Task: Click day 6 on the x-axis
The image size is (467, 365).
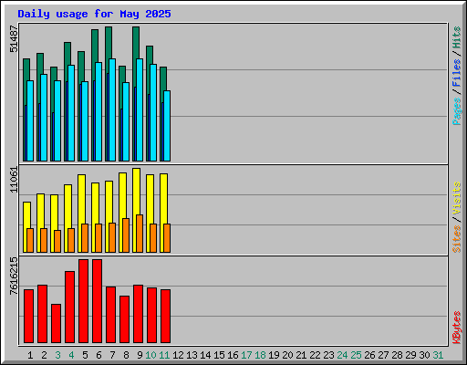Action: tap(99, 355)
